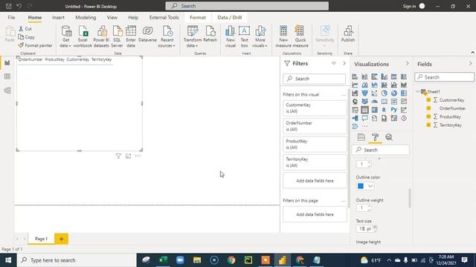Connect to SQL Server
This screenshot has width=476, height=267.
[117, 36]
